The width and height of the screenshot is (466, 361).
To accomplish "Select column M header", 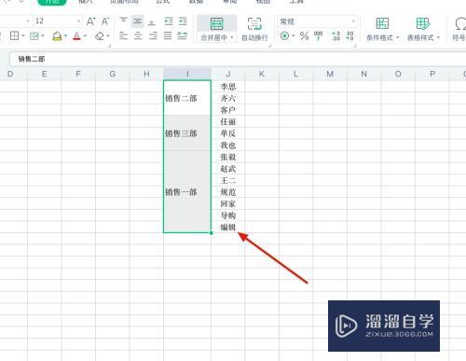I will [330, 74].
